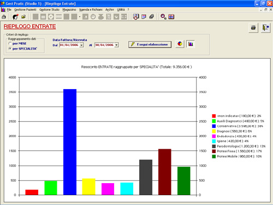The image size is (273, 205).
Task: Exit the form via the door icon
Action: coord(265,28)
